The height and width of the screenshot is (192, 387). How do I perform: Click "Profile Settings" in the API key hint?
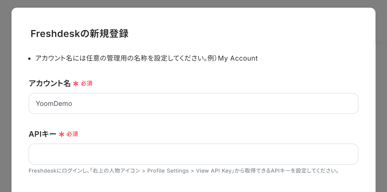tap(168, 171)
